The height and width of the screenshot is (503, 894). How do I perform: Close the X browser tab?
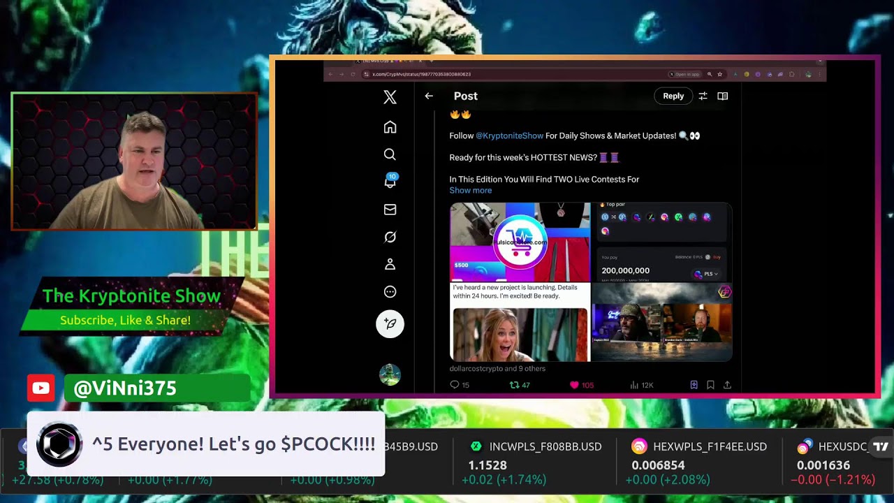(420, 61)
